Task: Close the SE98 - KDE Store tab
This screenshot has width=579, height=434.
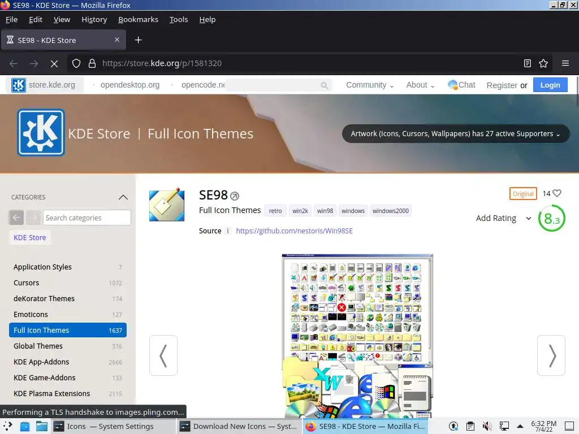Action: point(116,40)
